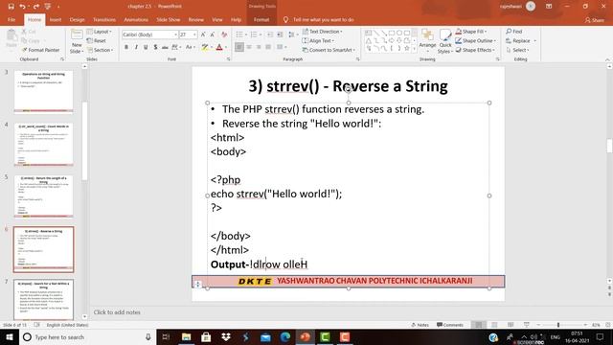Undo the last action
Screen dimensions: 613x345
click(22, 7)
